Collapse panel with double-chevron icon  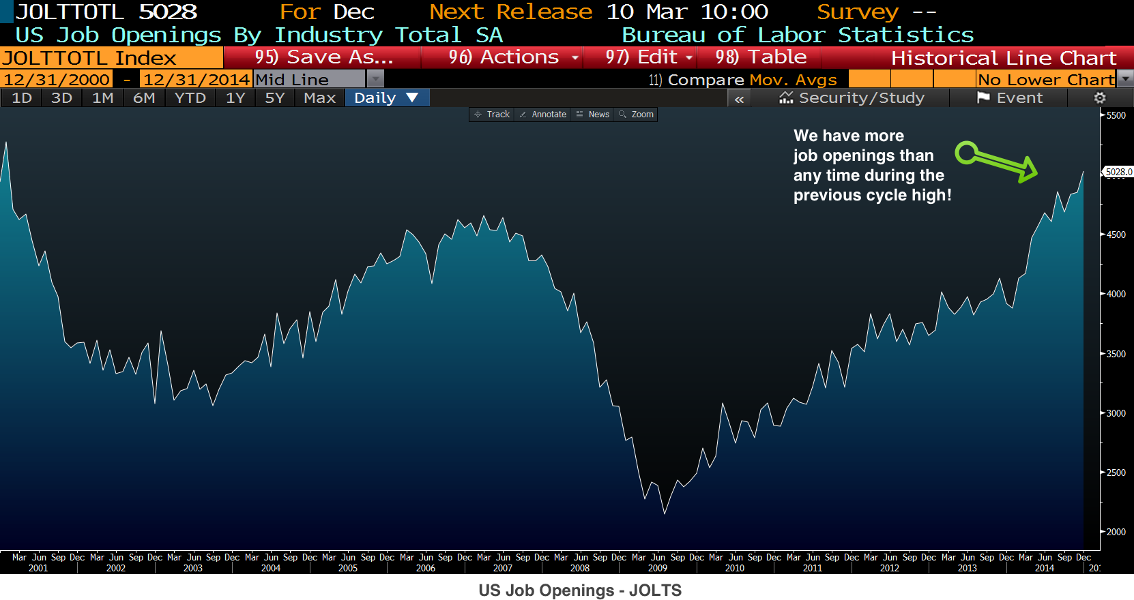(739, 99)
